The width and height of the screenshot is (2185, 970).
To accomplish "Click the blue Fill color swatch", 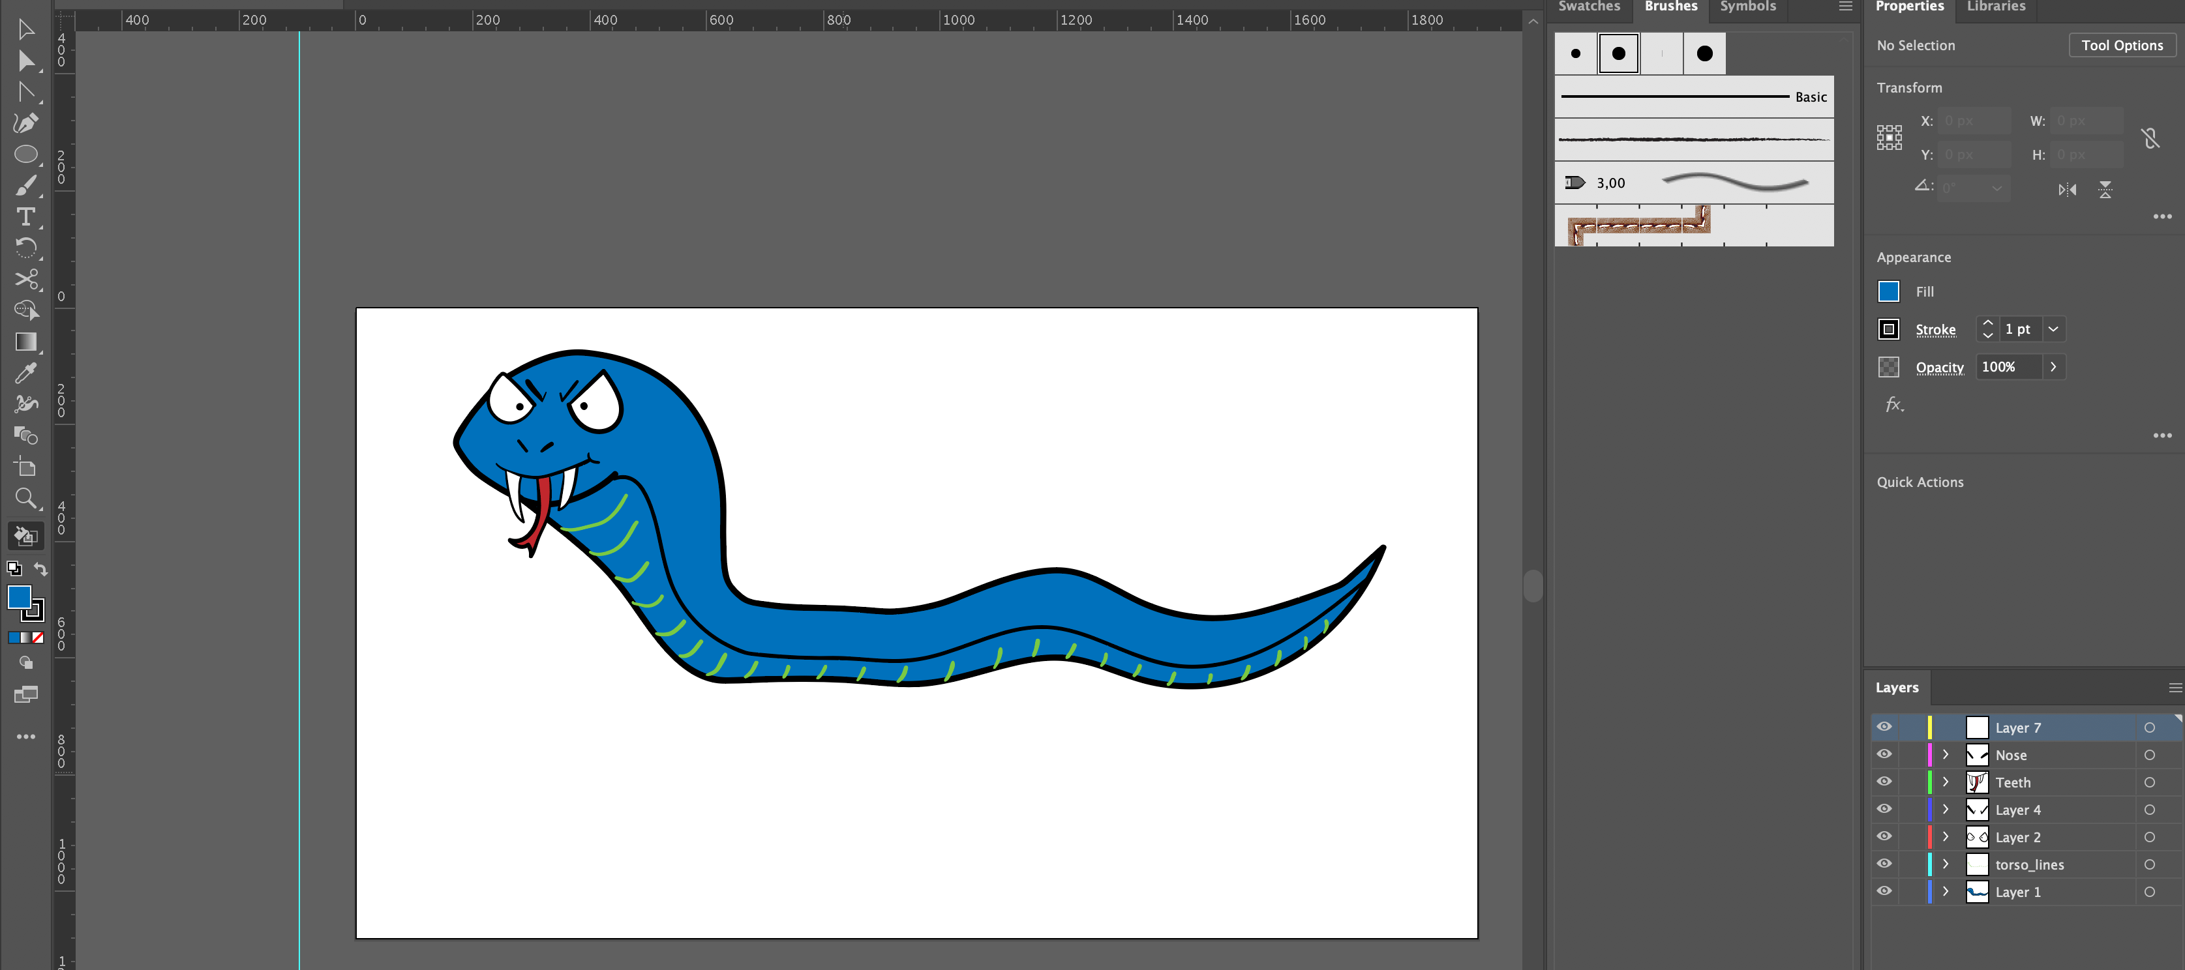I will (x=1888, y=291).
